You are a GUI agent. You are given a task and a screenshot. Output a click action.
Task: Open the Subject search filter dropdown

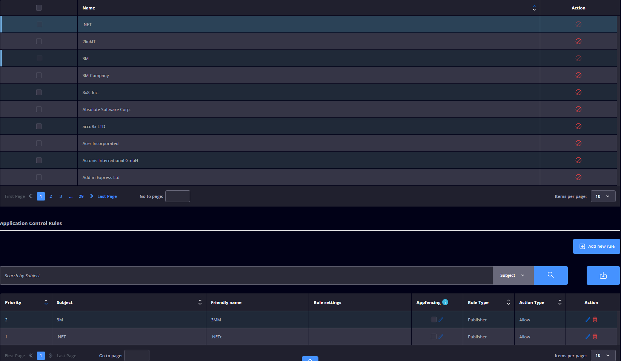click(513, 275)
